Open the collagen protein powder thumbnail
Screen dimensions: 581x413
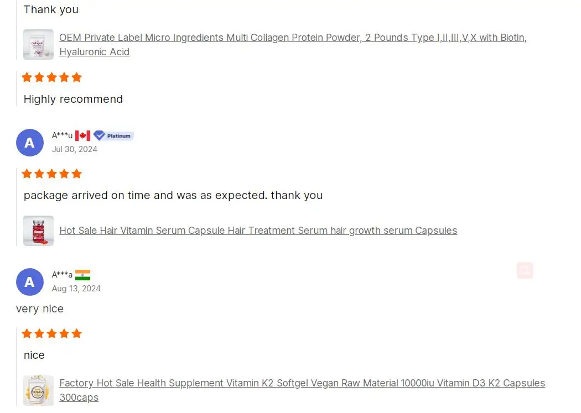[38, 44]
